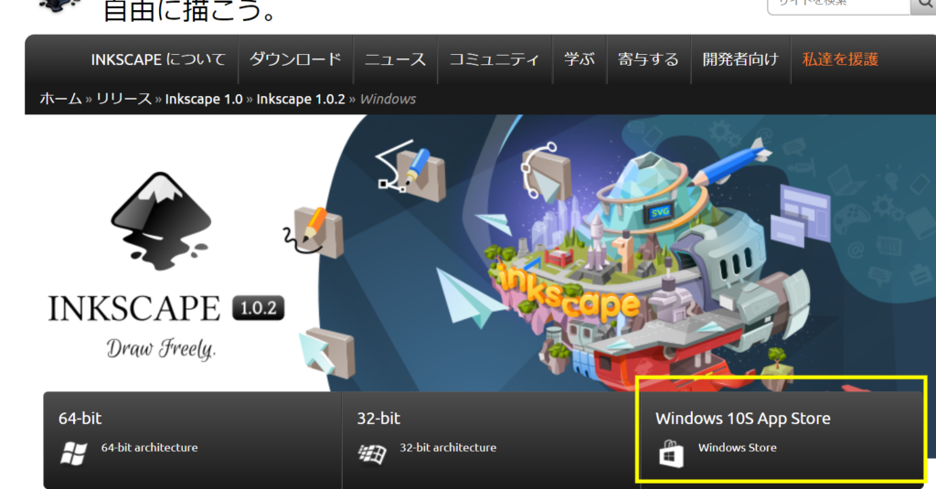Click the Windows Store label
Image resolution: width=936 pixels, height=489 pixels.
click(738, 448)
